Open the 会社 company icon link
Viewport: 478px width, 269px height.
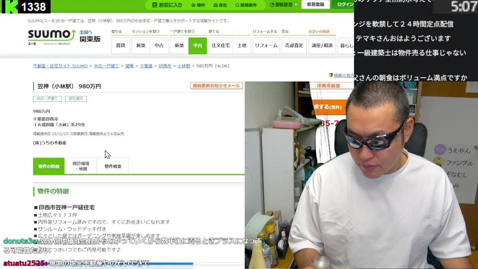click(220, 5)
